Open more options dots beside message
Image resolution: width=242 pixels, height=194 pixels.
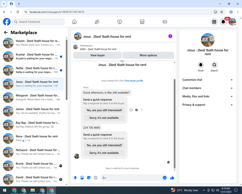point(142,110)
